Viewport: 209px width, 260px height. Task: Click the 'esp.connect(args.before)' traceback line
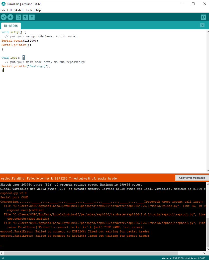[28, 219]
